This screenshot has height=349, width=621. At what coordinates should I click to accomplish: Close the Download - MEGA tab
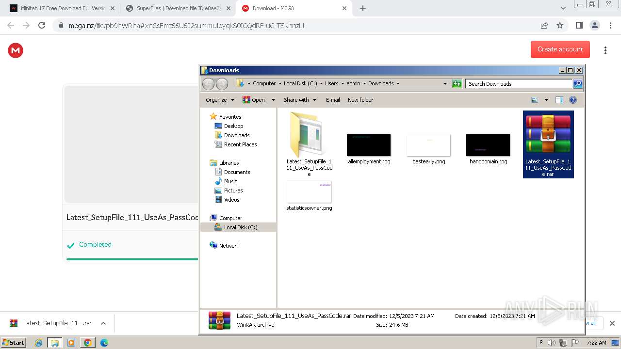(x=344, y=8)
